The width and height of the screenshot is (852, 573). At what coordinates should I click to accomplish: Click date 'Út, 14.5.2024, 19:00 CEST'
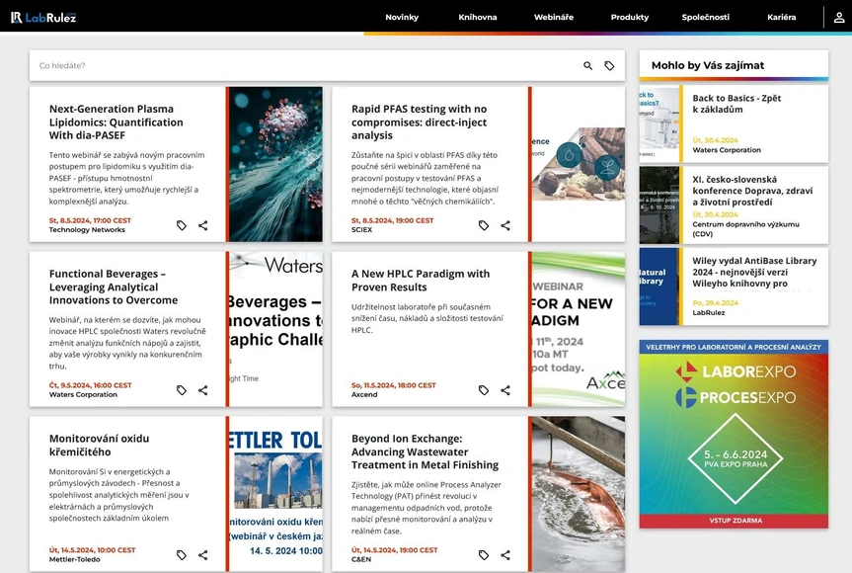395,550
